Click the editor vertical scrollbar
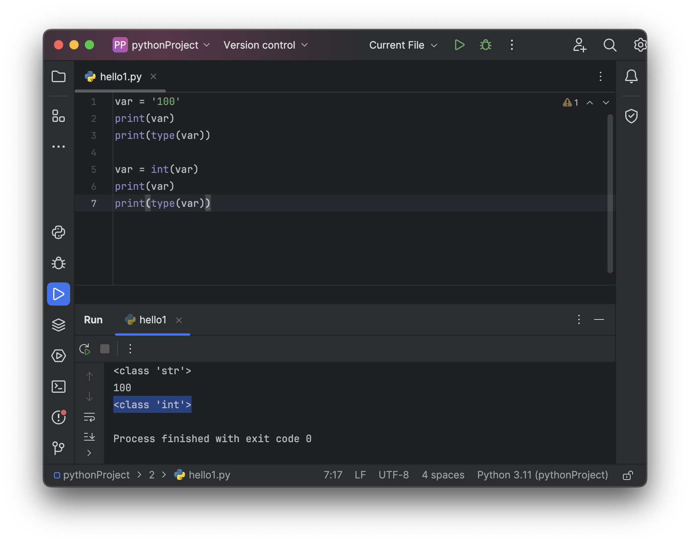Viewport: 690px width, 544px height. pyautogui.click(x=610, y=193)
